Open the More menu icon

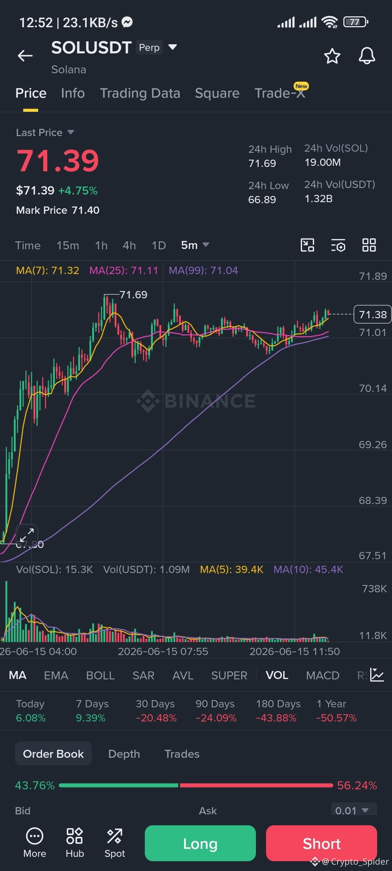(34, 843)
